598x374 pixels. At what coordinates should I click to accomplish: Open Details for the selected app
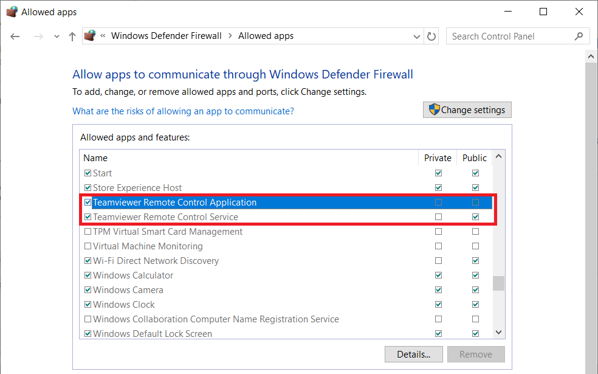(x=414, y=354)
